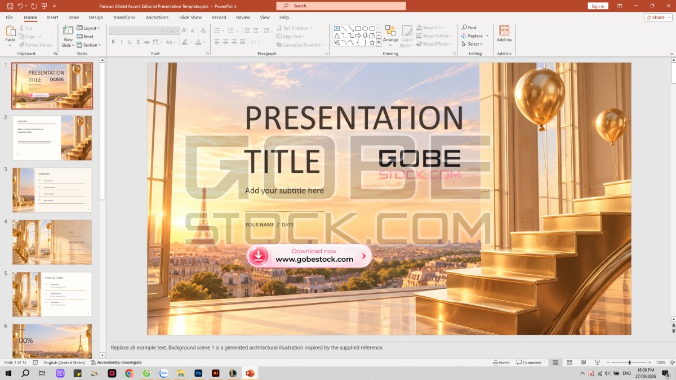The height and width of the screenshot is (380, 676).
Task: Open Illustrator from the taskbar
Action: pos(215,373)
